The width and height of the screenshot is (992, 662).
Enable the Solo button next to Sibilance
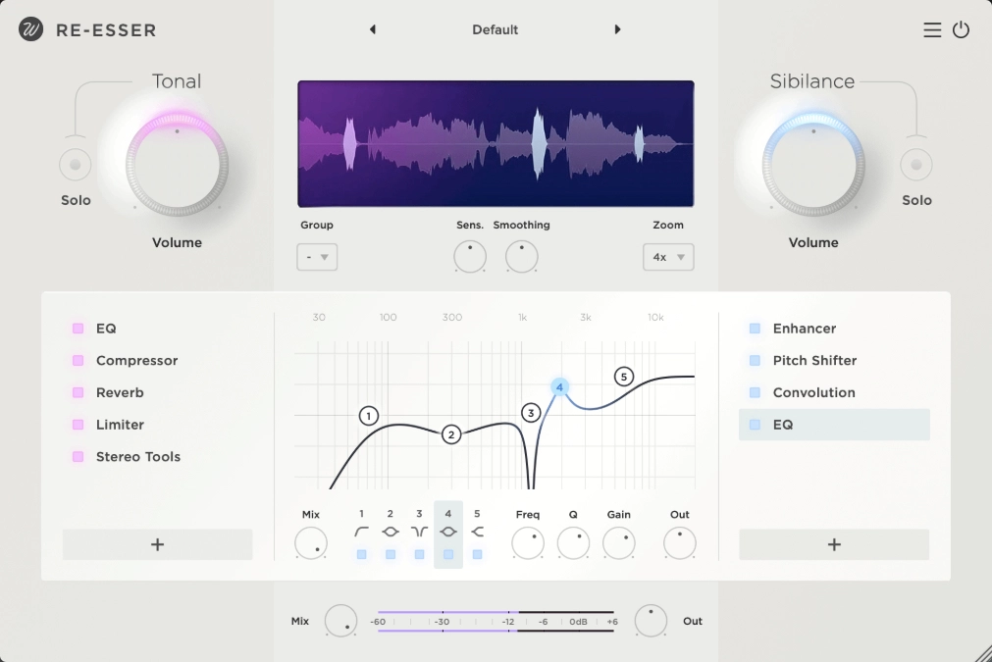pyautogui.click(x=916, y=164)
